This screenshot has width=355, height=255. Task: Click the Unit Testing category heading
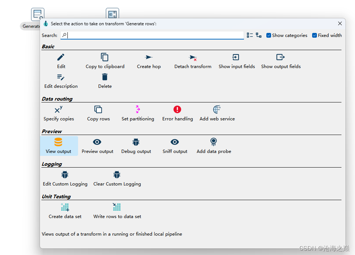(56, 197)
